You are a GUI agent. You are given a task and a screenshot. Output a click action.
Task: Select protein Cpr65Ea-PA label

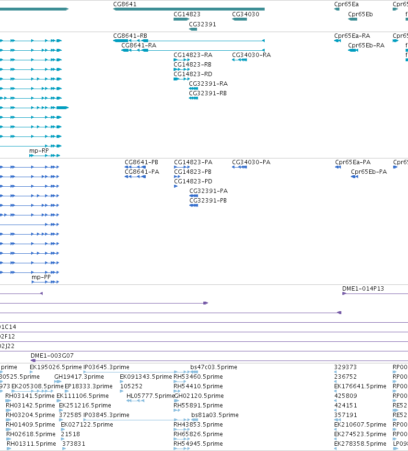(x=353, y=162)
